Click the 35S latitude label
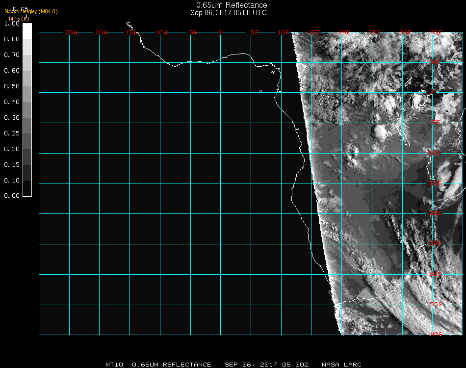 [437, 304]
